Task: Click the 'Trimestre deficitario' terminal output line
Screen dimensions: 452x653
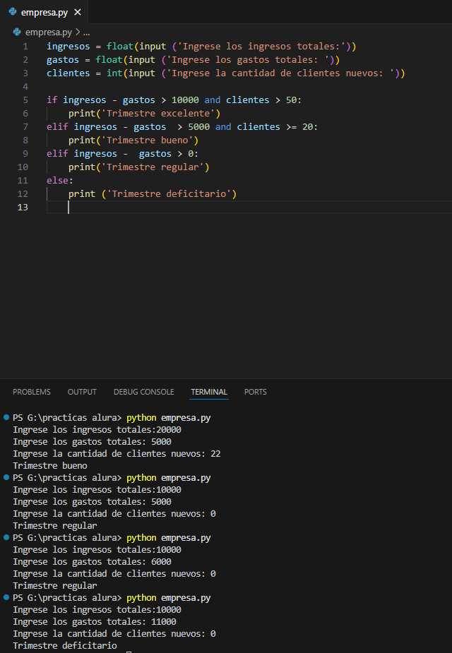Action: pyautogui.click(x=65, y=645)
